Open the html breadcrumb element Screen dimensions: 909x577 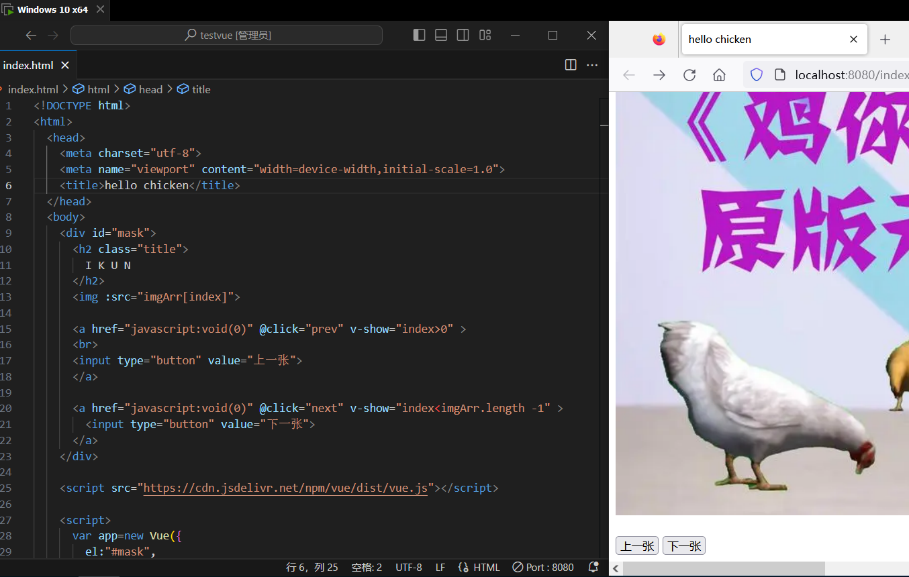(x=91, y=89)
